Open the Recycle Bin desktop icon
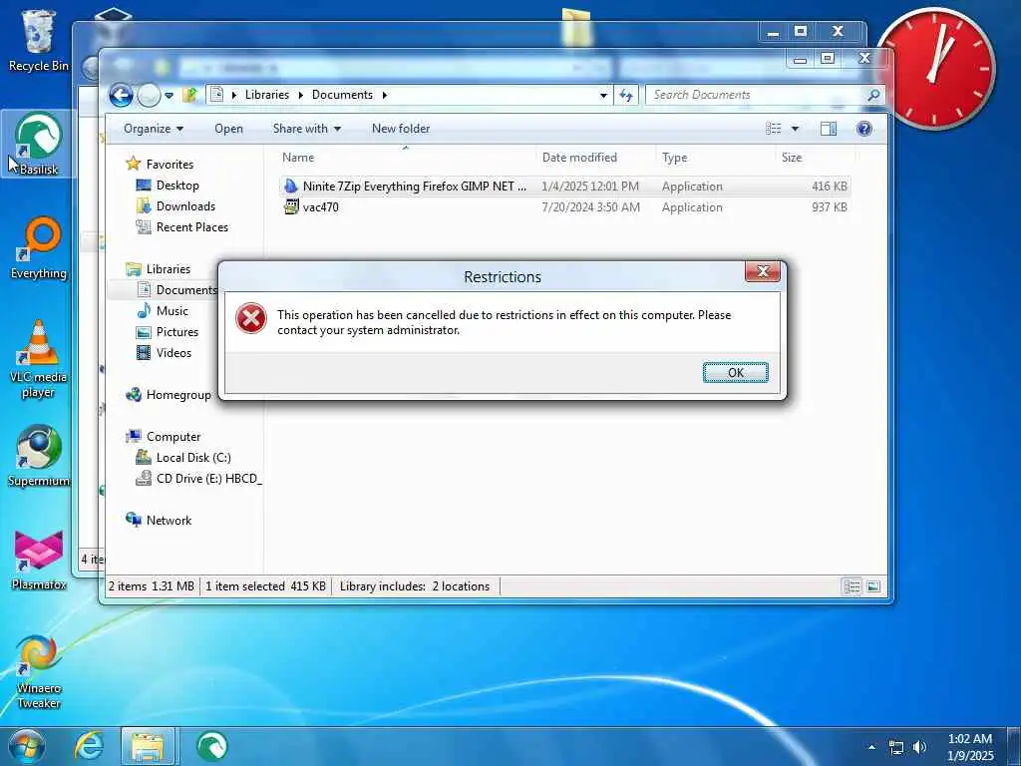1021x766 pixels. pyautogui.click(x=38, y=40)
